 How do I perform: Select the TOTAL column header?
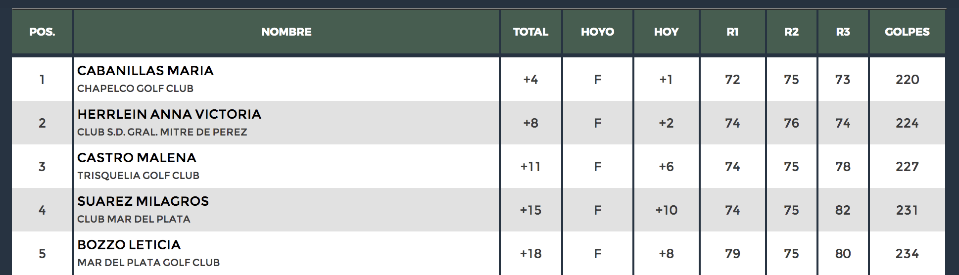(x=530, y=32)
